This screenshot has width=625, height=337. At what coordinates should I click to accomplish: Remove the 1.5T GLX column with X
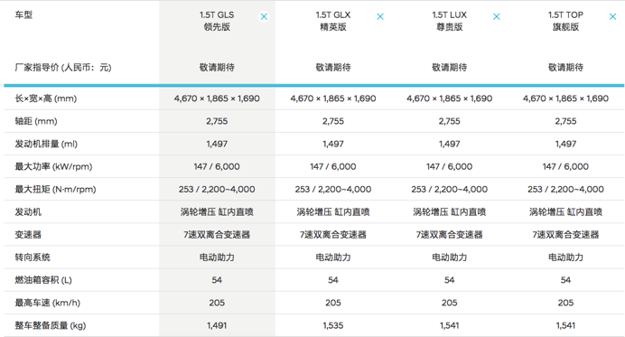pyautogui.click(x=380, y=16)
